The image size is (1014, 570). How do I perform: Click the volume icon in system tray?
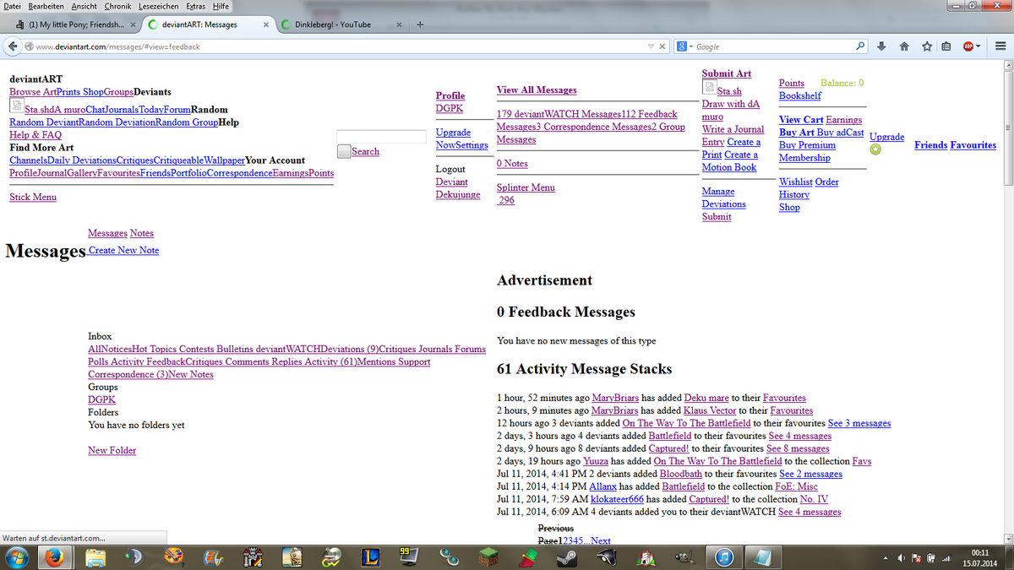902,558
